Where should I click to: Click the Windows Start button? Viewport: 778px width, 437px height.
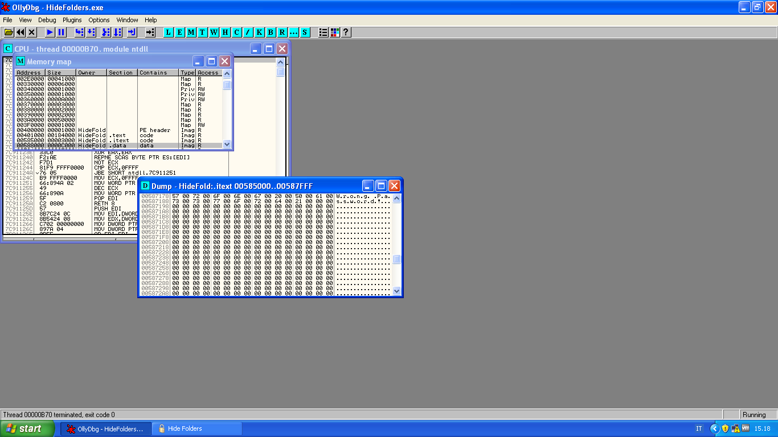[27, 428]
